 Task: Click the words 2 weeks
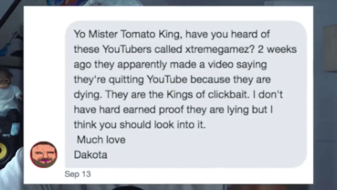pyautogui.click(x=277, y=49)
